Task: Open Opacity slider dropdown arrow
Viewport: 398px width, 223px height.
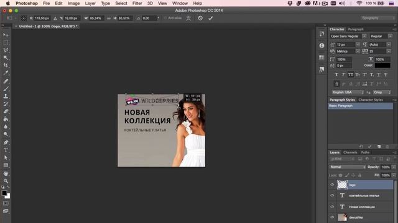Action: 394,167
